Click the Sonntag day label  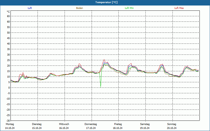click(x=172, y=124)
